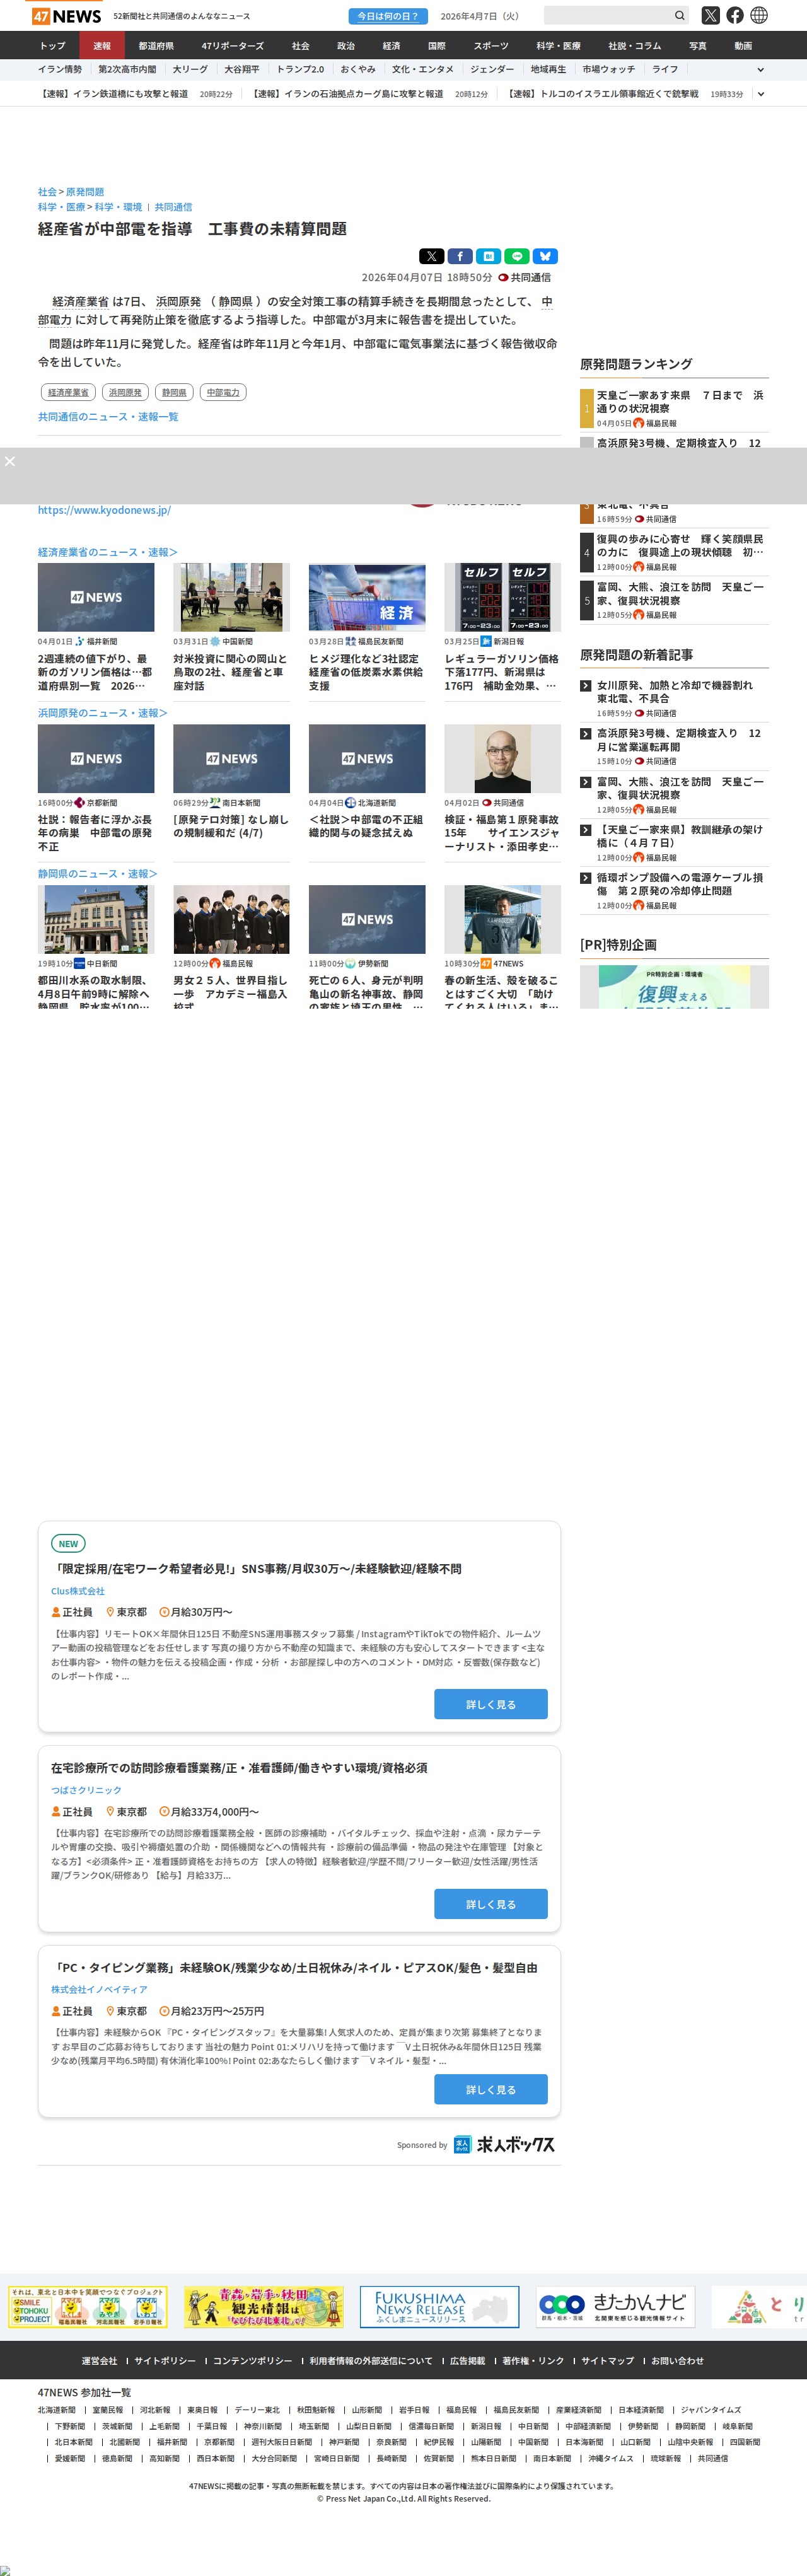807x2576 pixels.
Task: Click the 今日は何の日？ button
Action: tap(388, 16)
